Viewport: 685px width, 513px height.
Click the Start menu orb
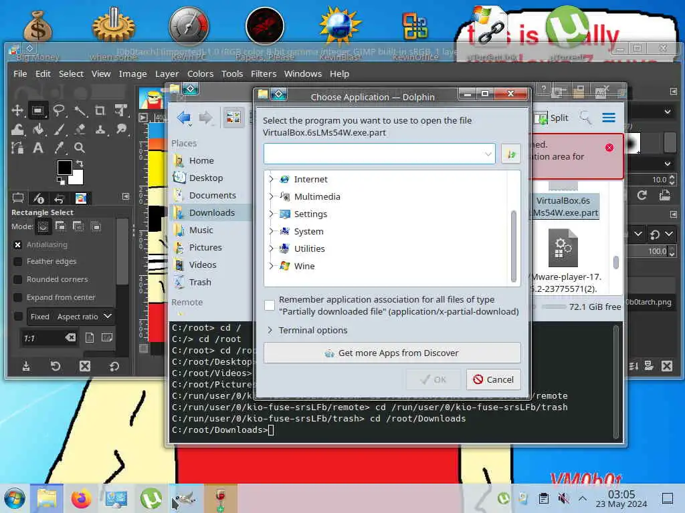point(15,498)
